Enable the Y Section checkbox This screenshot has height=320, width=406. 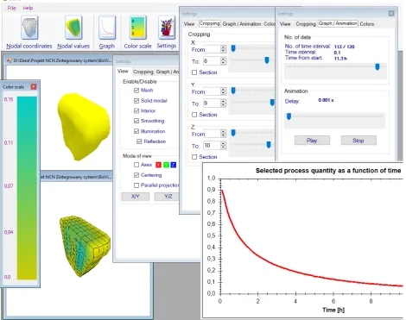(194, 115)
